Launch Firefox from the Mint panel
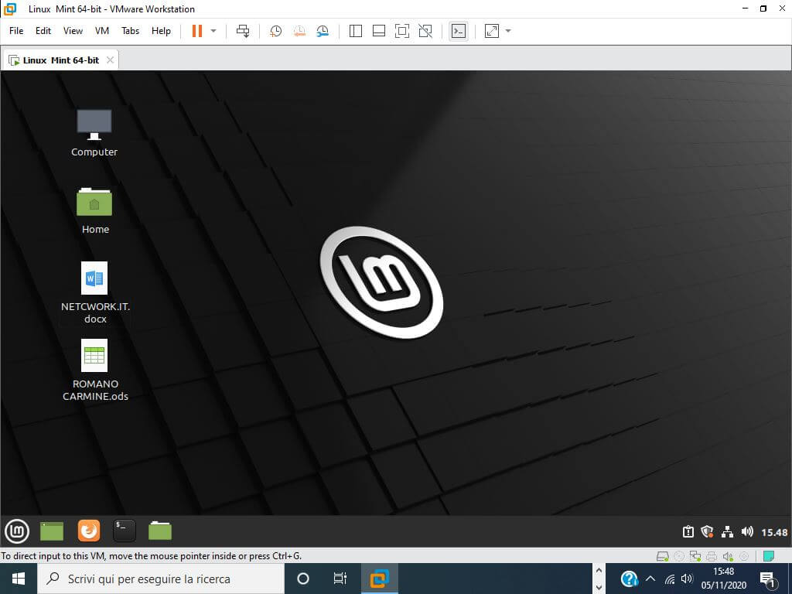Screen dimensions: 792x594 point(89,531)
